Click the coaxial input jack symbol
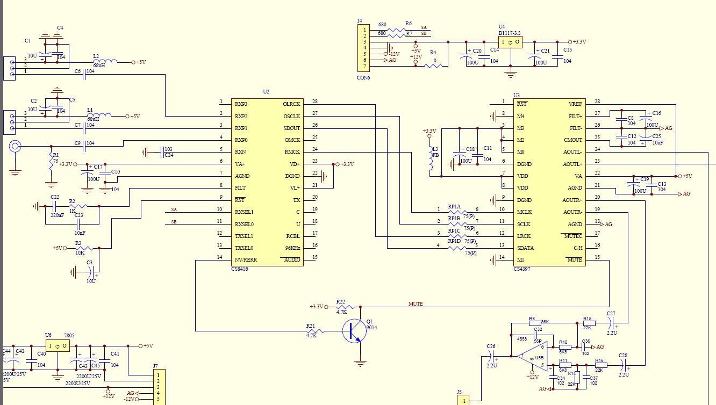 16,146
